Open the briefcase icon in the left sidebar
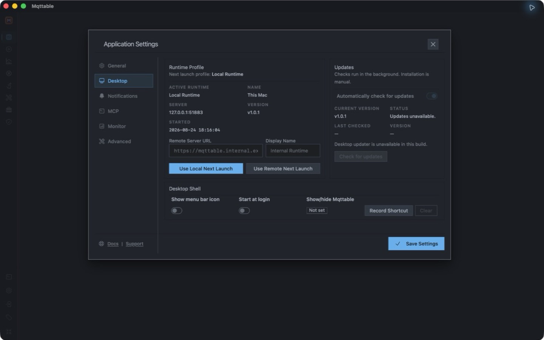The height and width of the screenshot is (340, 544). [x=9, y=110]
